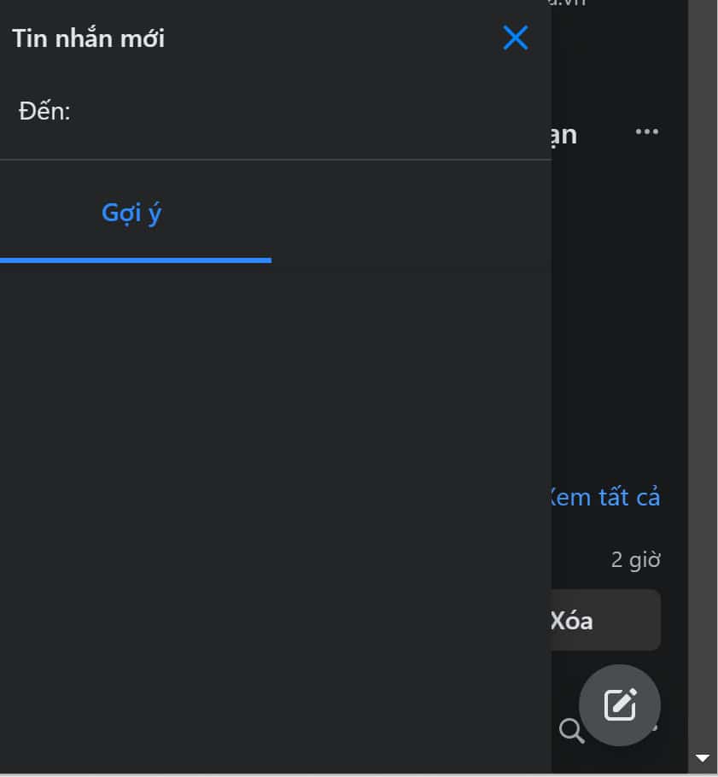This screenshot has height=777, width=718.
Task: Click the blue underline below Gợi ý
Action: (135, 260)
